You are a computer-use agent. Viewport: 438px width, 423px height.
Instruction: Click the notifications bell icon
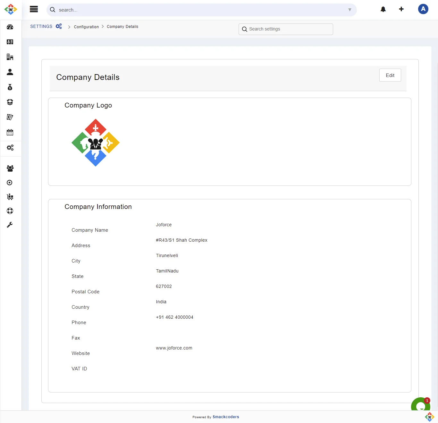(x=383, y=9)
